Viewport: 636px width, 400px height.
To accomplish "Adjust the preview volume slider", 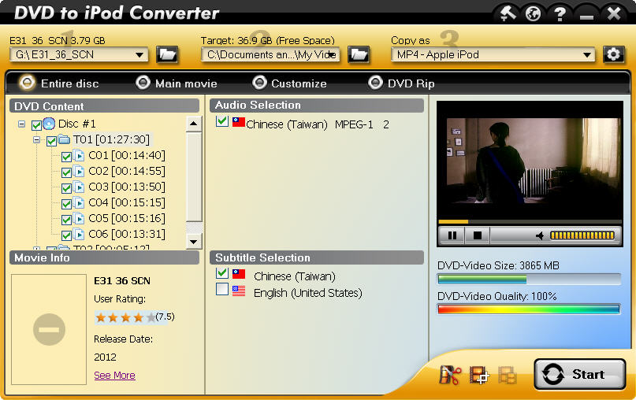I will (x=582, y=235).
